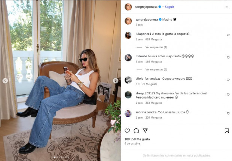232x161 pixels.
Task: Expand Ver respuestas (5) replies
Action: (x=156, y=70)
